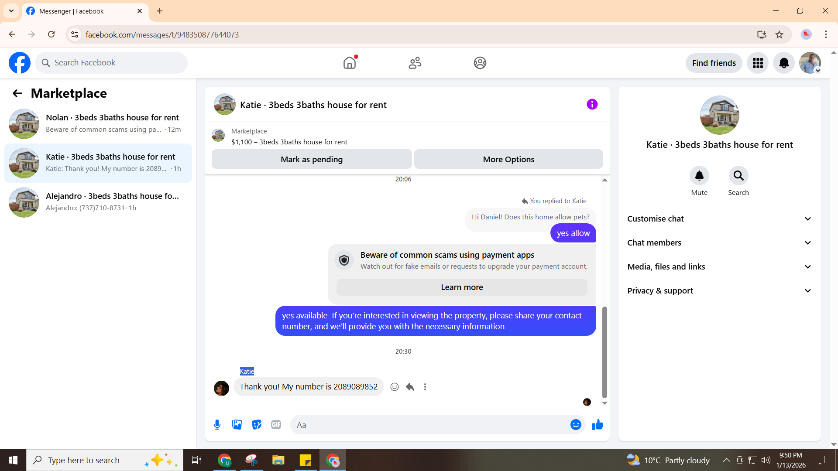The image size is (838, 471).
Task: Click the Mark as pending button
Action: pos(312,159)
